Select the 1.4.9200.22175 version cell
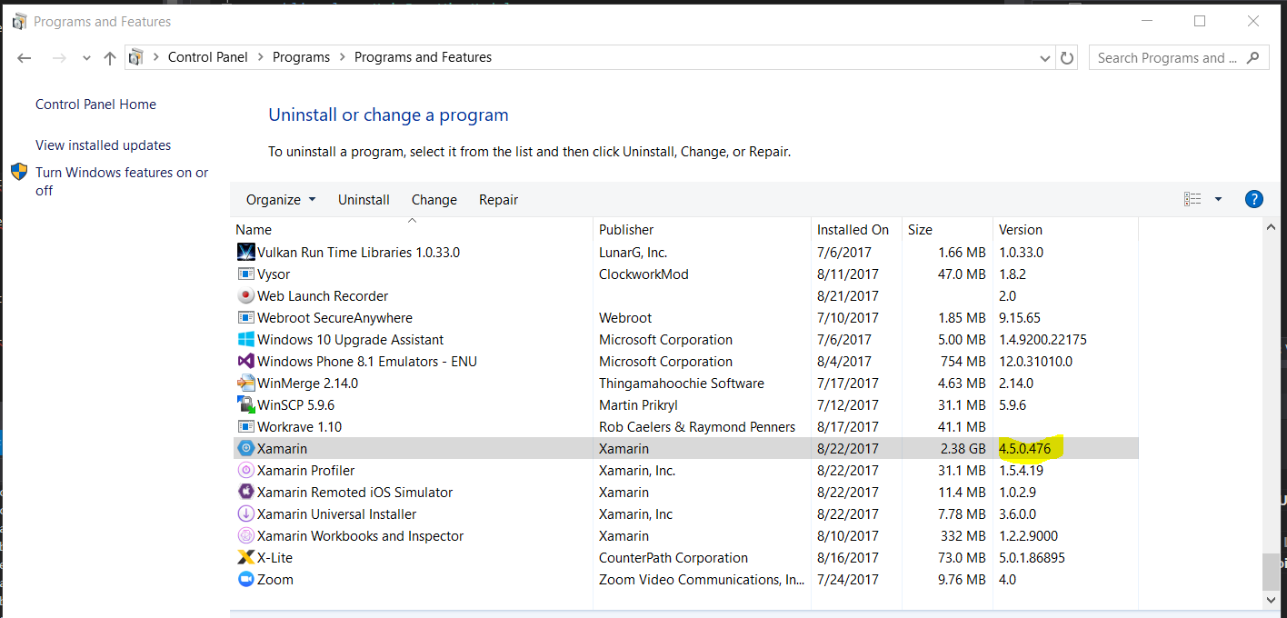This screenshot has height=618, width=1287. coord(1043,339)
